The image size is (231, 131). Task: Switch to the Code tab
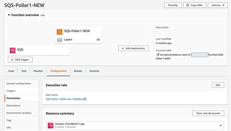(11, 71)
